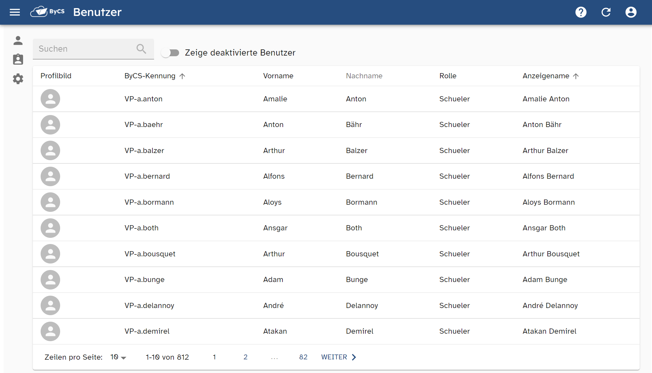Click the Rolle column header

[448, 76]
